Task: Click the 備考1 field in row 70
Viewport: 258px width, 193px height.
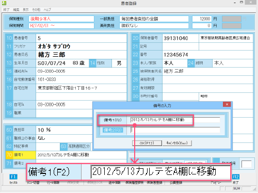Action: (81, 155)
